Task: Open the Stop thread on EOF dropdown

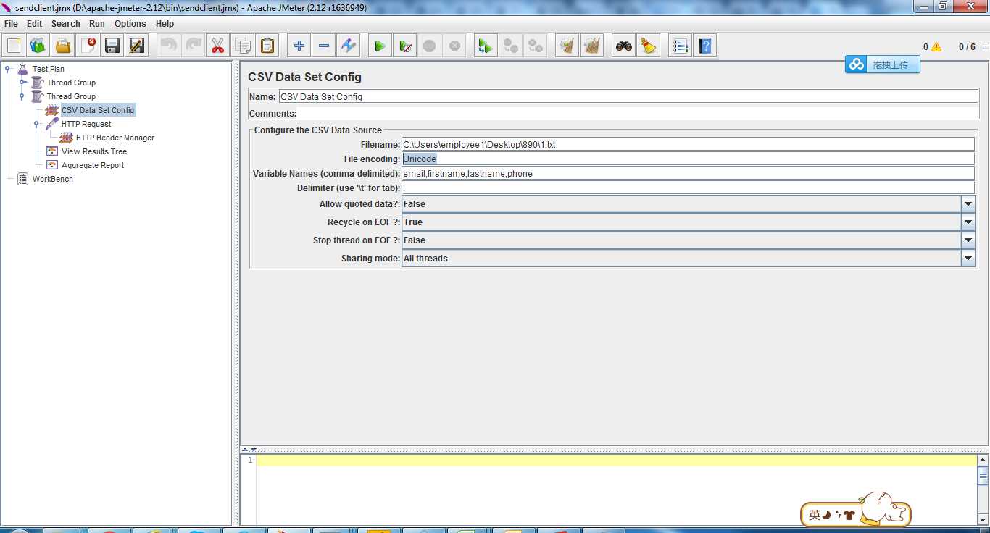Action: [x=968, y=240]
